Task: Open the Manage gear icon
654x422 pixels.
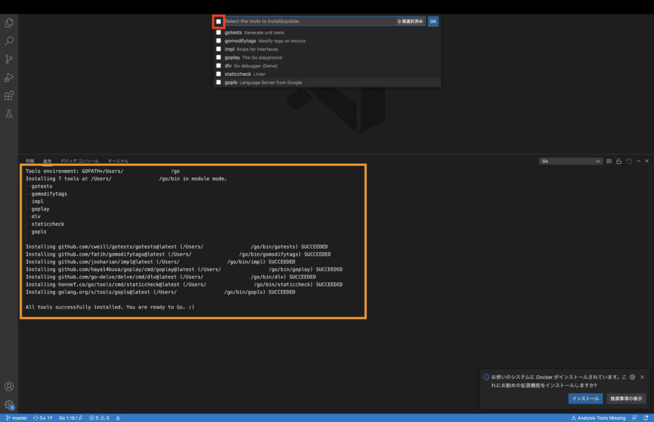Action: (x=9, y=404)
